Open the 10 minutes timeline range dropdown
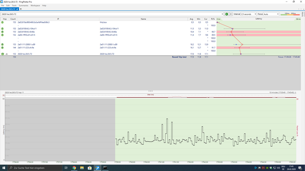This screenshot has width=305, height=171. point(295,92)
